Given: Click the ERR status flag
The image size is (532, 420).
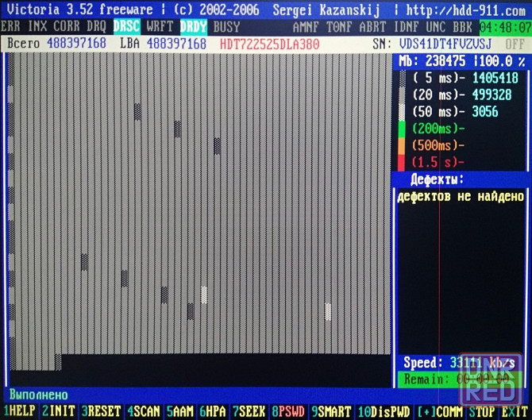Looking at the screenshot, I should (x=10, y=26).
